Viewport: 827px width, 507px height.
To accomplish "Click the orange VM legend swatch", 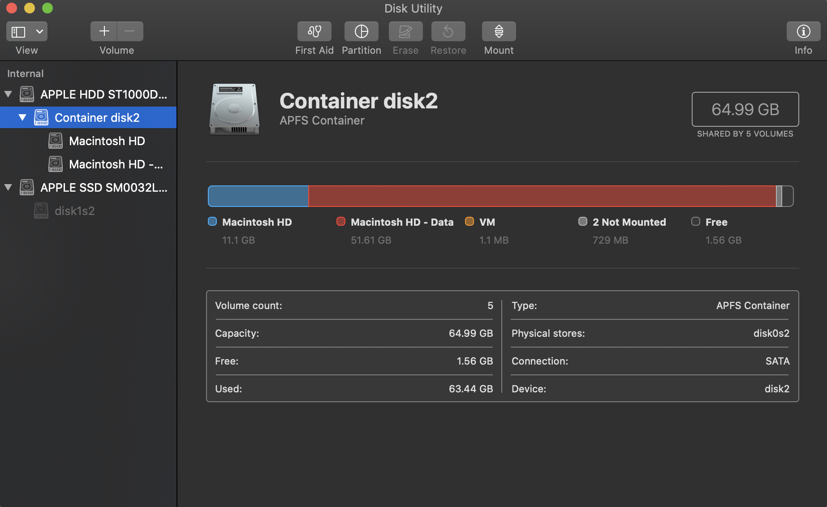I will click(469, 221).
